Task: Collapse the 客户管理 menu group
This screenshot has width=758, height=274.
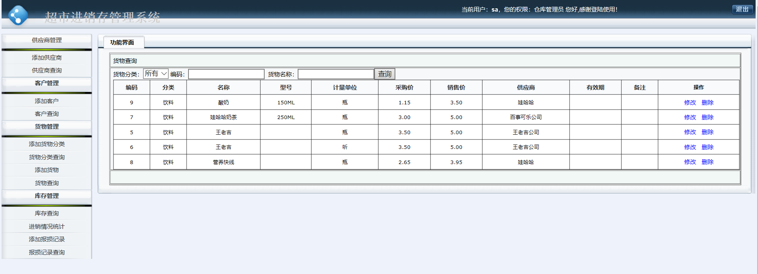Action: 47,83
